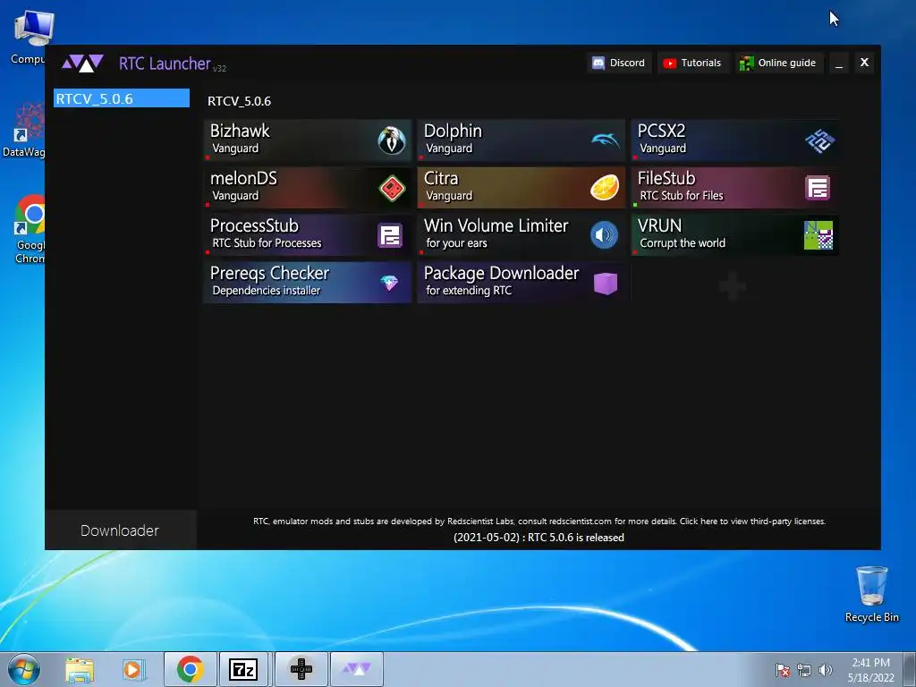Screen dimensions: 916x687
Task: Click the RTCV_5.0.6 heading above tiles
Action: click(x=240, y=101)
